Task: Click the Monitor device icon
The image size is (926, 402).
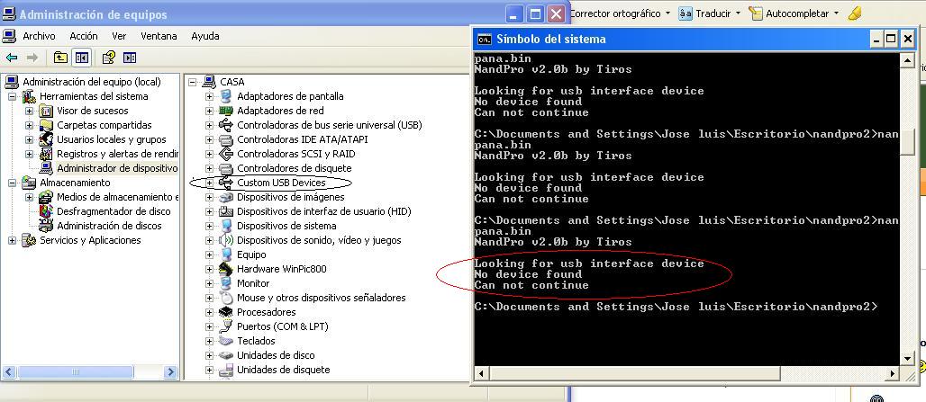Action: 225,283
